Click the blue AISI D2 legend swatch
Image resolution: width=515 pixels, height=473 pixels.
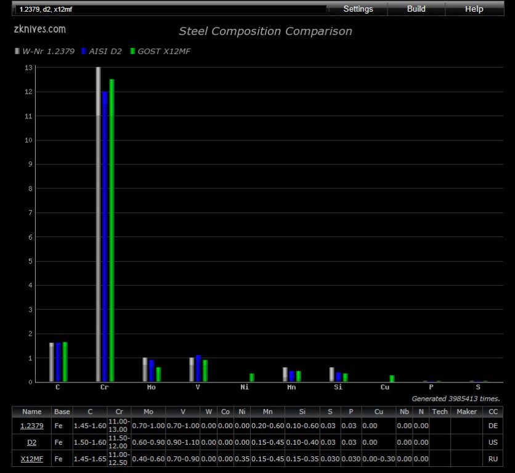(83, 51)
